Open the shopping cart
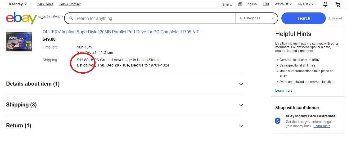This screenshot has width=347, height=156. tap(338, 4)
